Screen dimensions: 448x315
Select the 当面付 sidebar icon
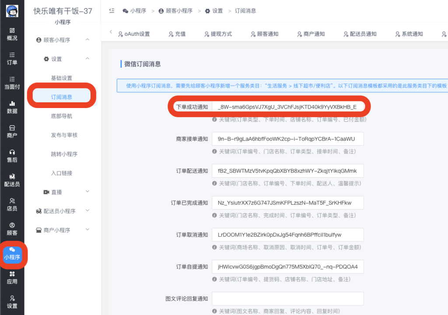point(11,82)
